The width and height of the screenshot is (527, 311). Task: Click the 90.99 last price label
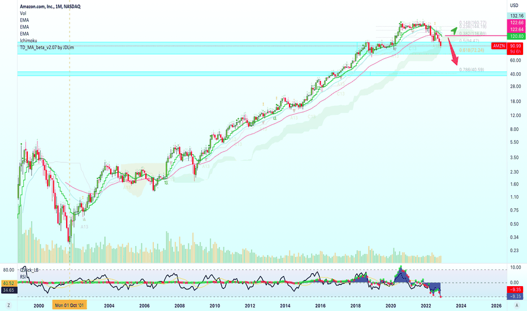[516, 46]
